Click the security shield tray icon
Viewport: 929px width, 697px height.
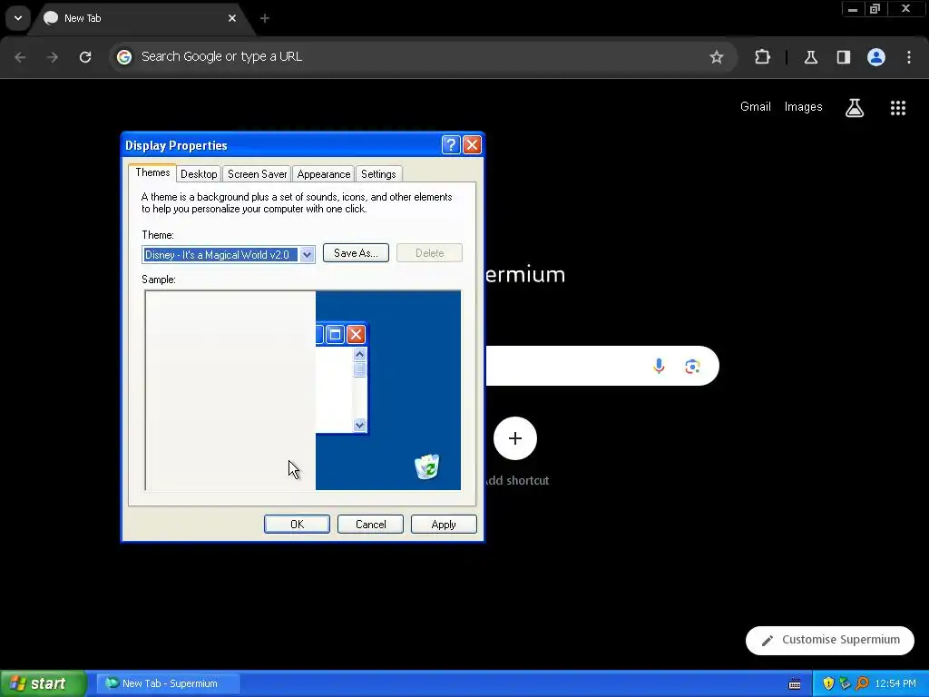pos(828,683)
